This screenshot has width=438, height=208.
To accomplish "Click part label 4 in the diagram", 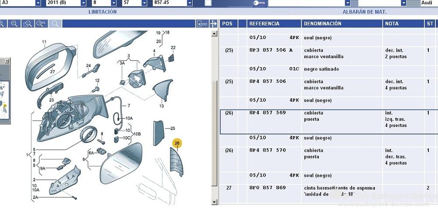I will click(x=154, y=51).
